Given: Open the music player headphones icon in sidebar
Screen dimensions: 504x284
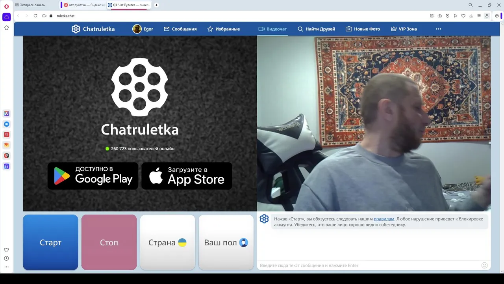Looking at the screenshot, I should point(6,166).
